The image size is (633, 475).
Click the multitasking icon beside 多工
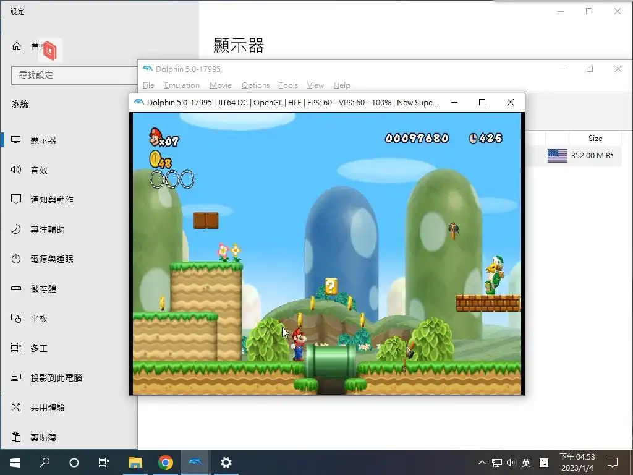16,348
